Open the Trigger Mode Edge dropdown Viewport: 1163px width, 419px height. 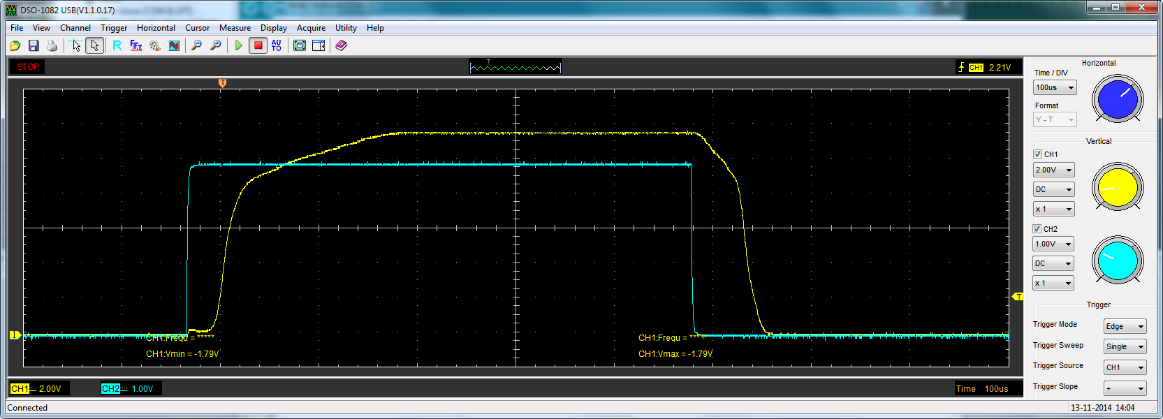(1125, 326)
